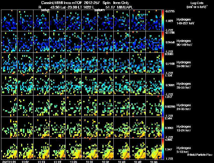Viewport: 214px width, 163px height.
Task: Click the '257T11:01' time label
Action: [9, 162]
